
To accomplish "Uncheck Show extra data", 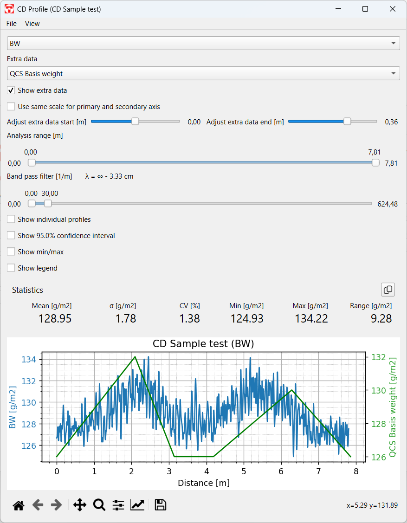I will coord(11,90).
